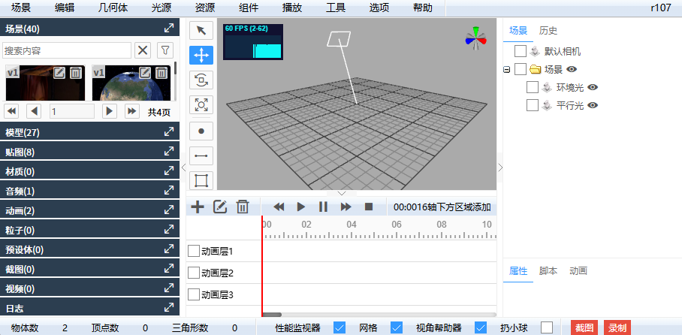Tick the 动画层3 checkbox
This screenshot has height=335, width=682.
point(194,294)
